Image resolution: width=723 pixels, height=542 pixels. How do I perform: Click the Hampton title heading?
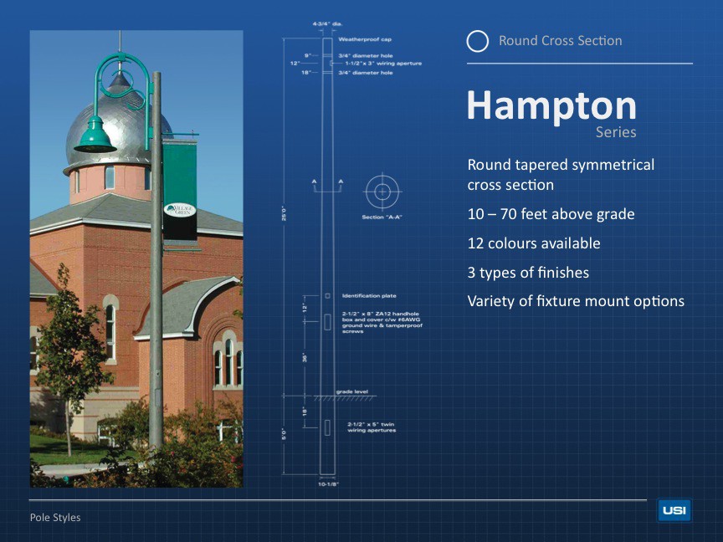tap(552, 106)
